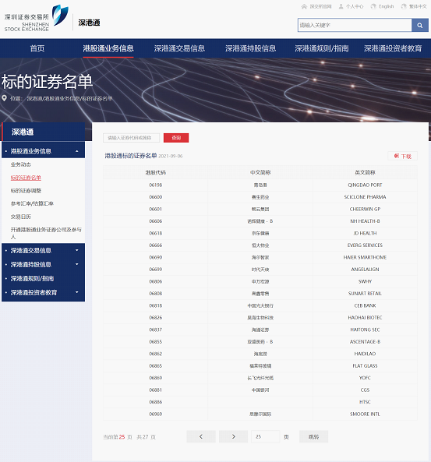The width and height of the screenshot is (431, 462).
Task: Select SMOORE INTL cell
Action: (365, 414)
